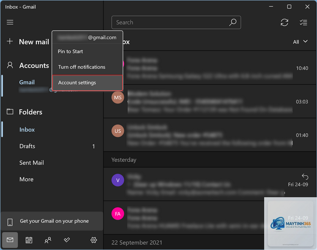Open the Folders heading
317x250 pixels.
pyautogui.click(x=31, y=112)
